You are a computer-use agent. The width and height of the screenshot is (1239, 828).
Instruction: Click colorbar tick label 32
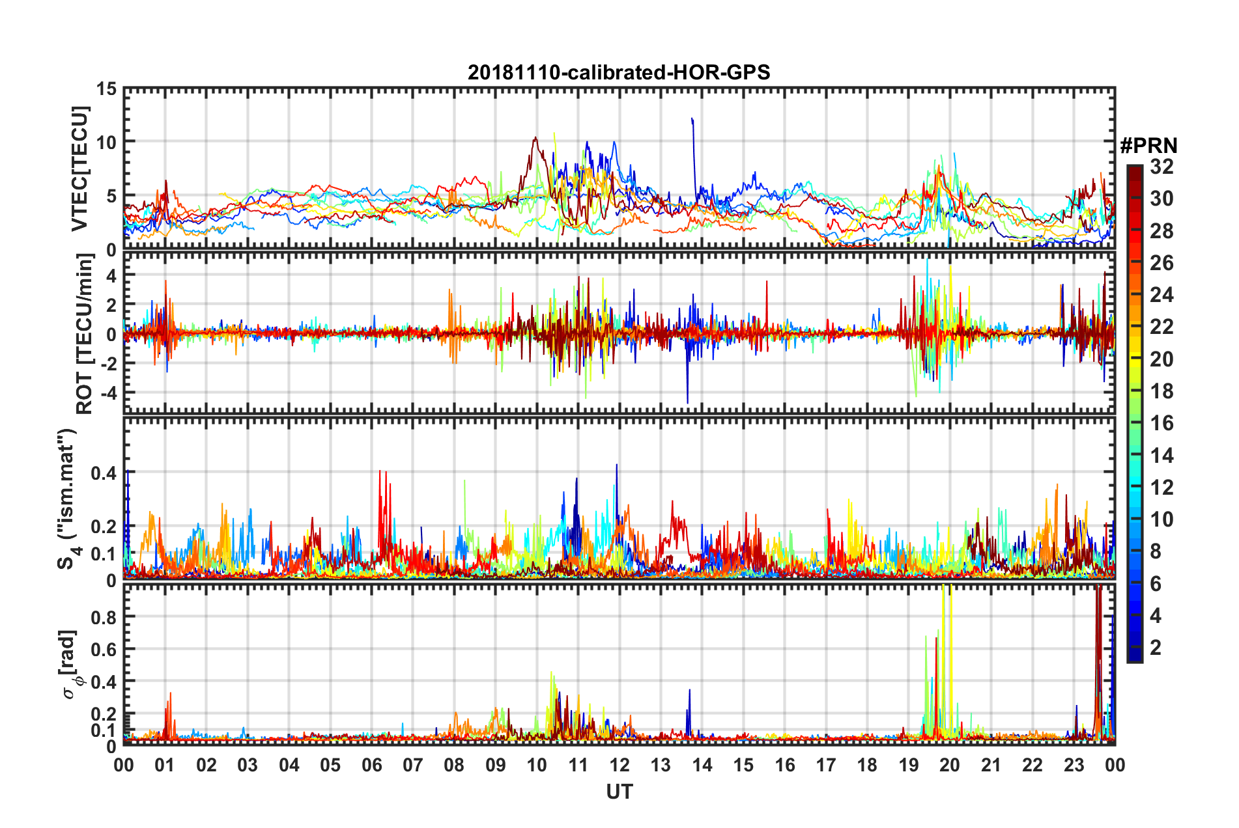1161,167
